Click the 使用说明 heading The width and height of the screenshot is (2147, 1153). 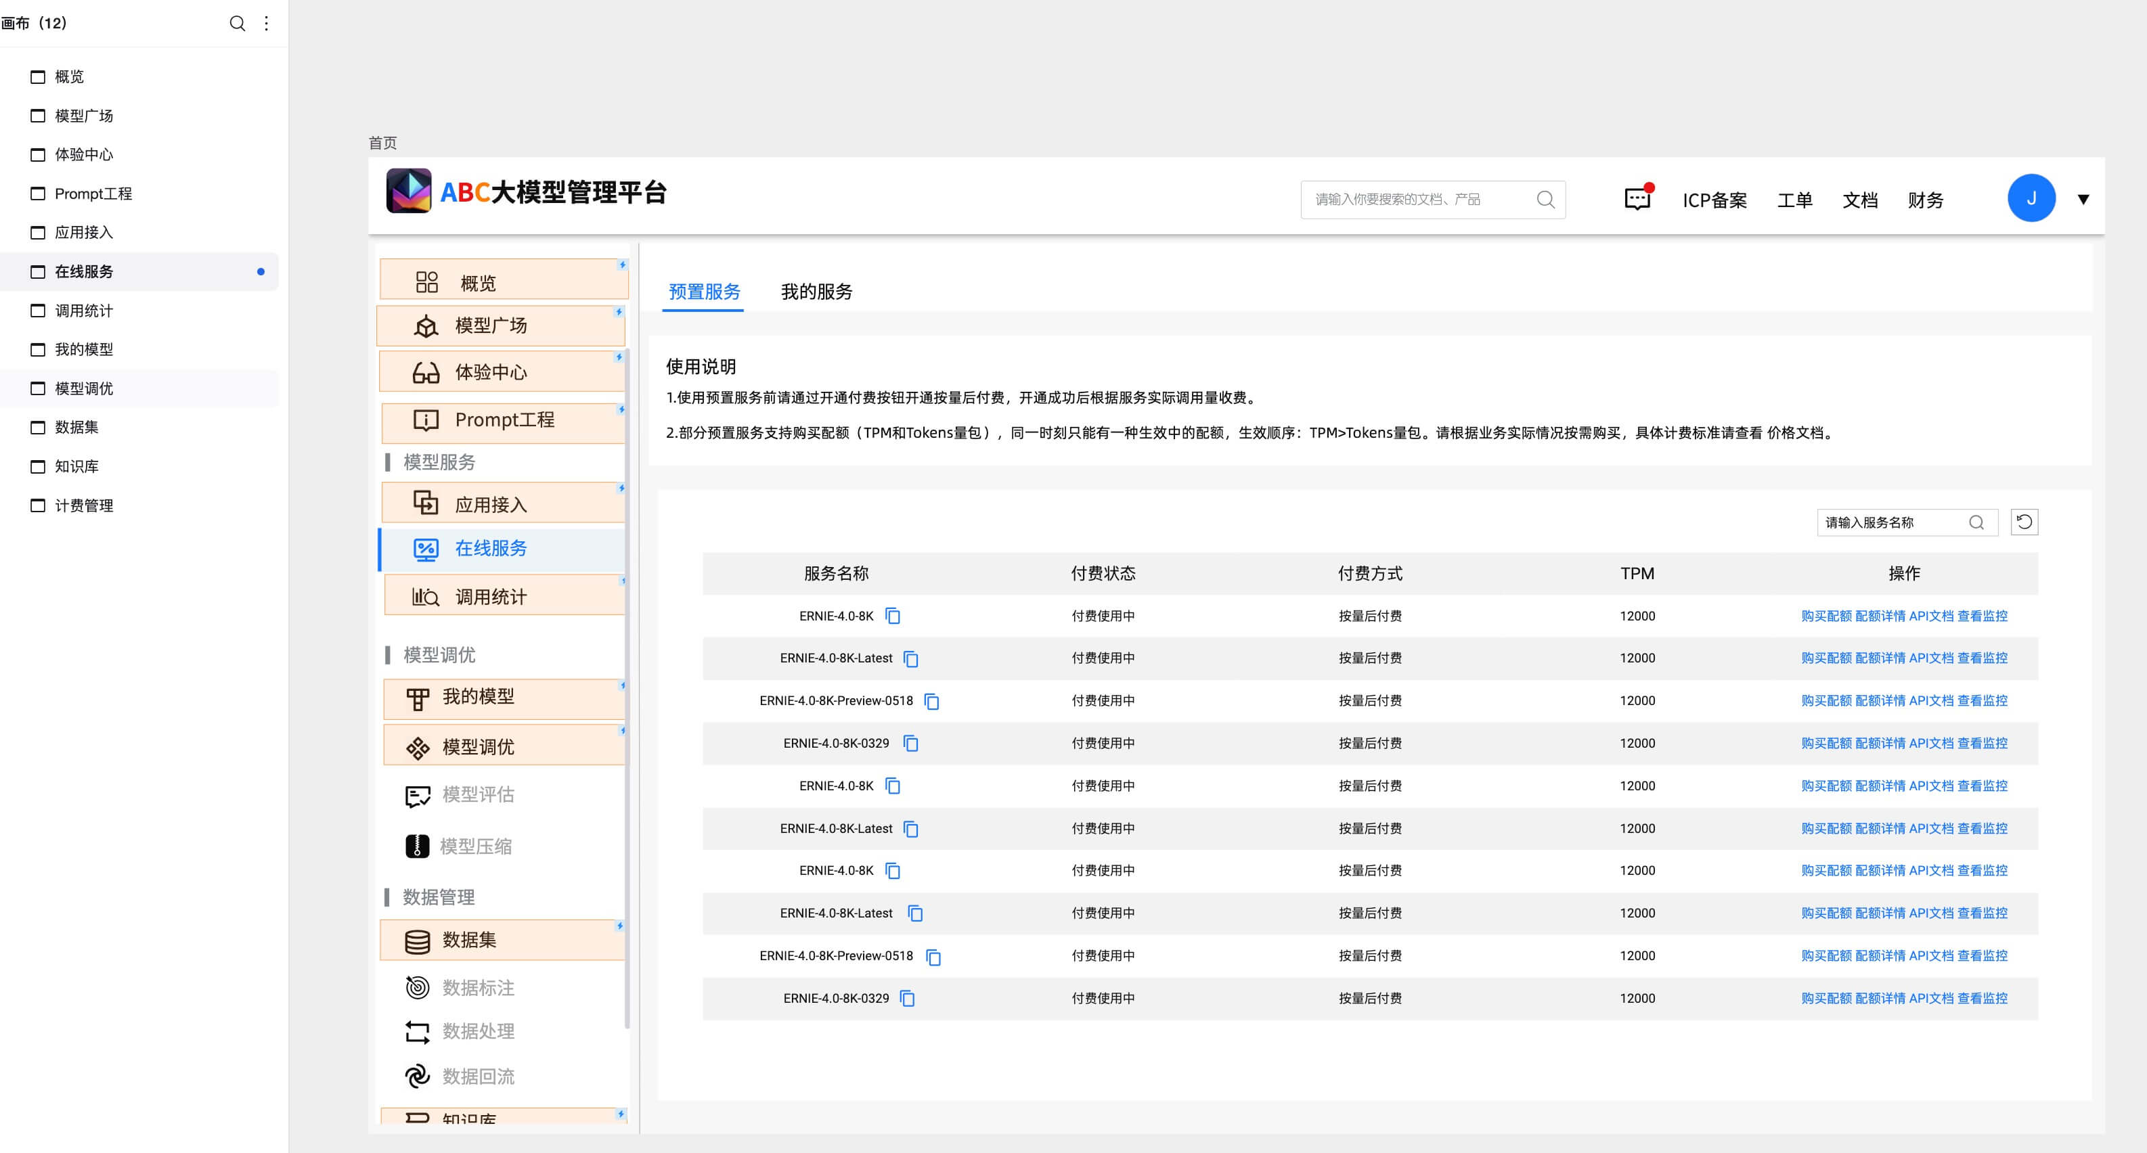[701, 367]
